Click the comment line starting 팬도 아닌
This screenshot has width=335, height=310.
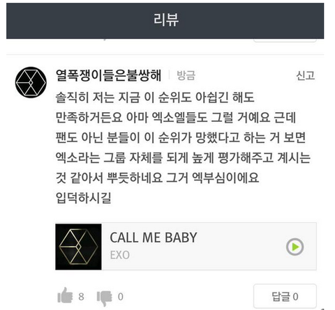pyautogui.click(x=181, y=137)
